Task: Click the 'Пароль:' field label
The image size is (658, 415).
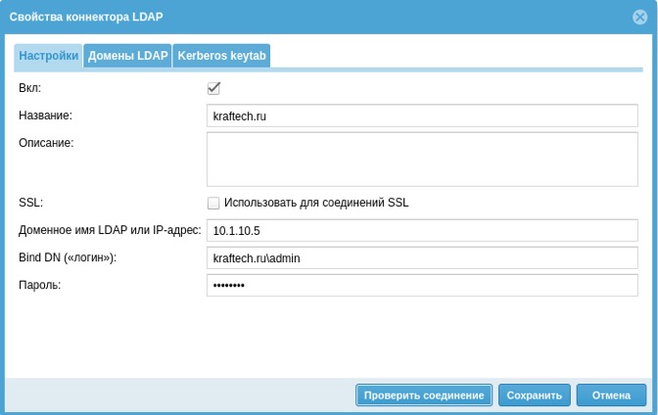Action: 39,285
